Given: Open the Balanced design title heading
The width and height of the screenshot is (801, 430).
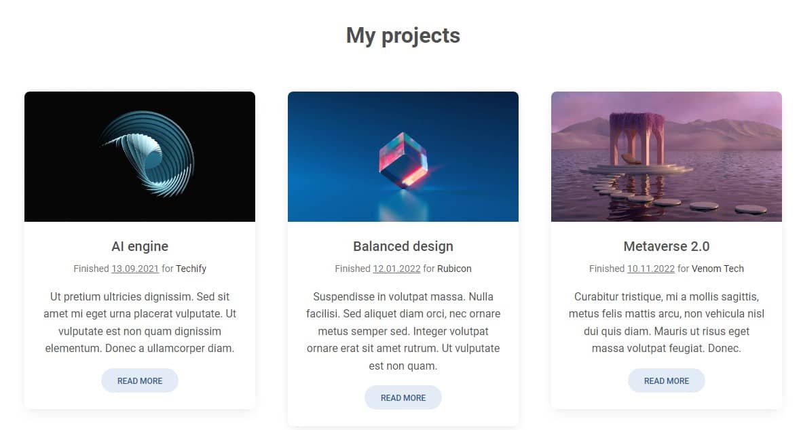Looking at the screenshot, I should [403, 246].
